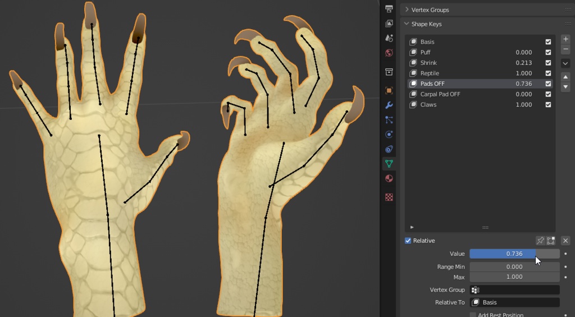
Task: Click the vertex group icon in Vertex Group field
Action: tap(476, 290)
